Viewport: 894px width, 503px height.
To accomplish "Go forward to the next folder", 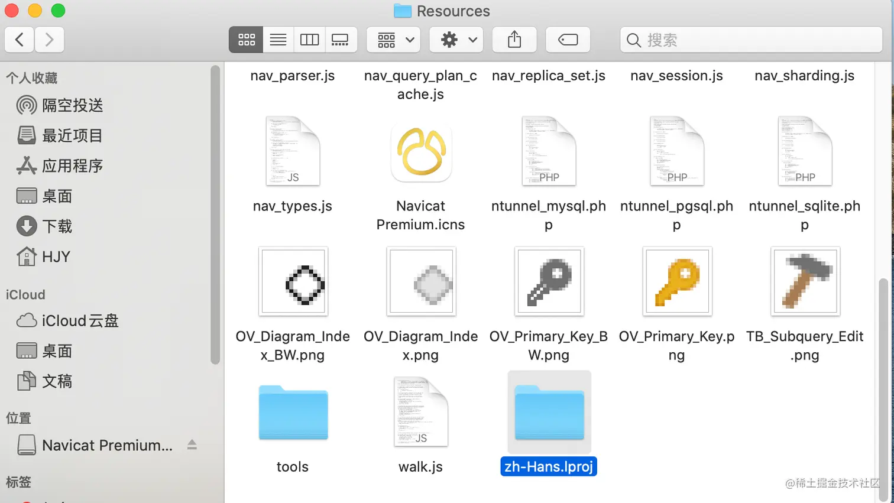I will click(x=49, y=40).
